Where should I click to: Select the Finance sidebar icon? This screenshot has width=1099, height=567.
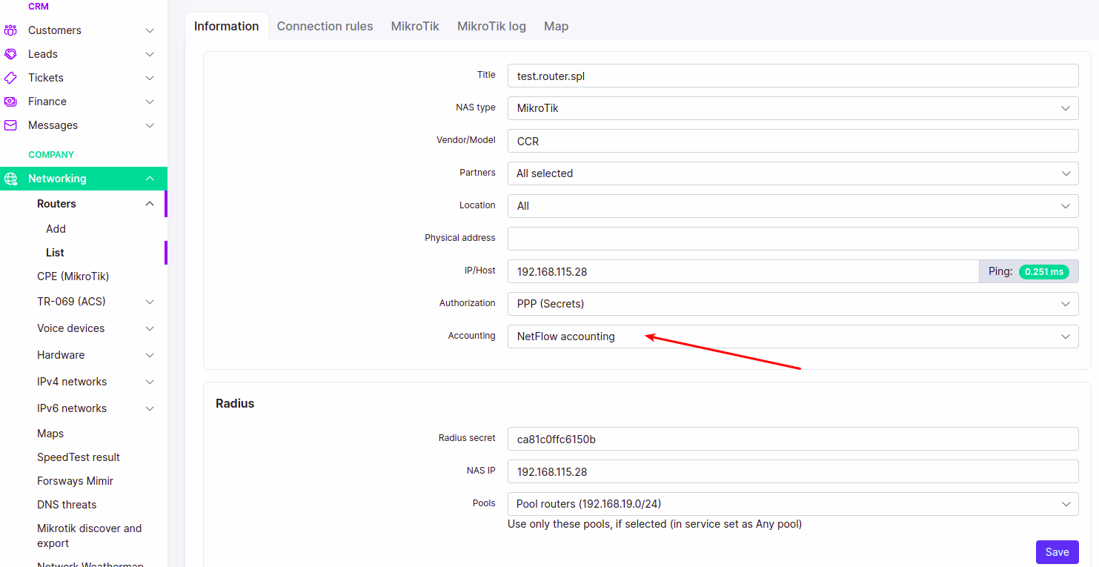(x=11, y=101)
